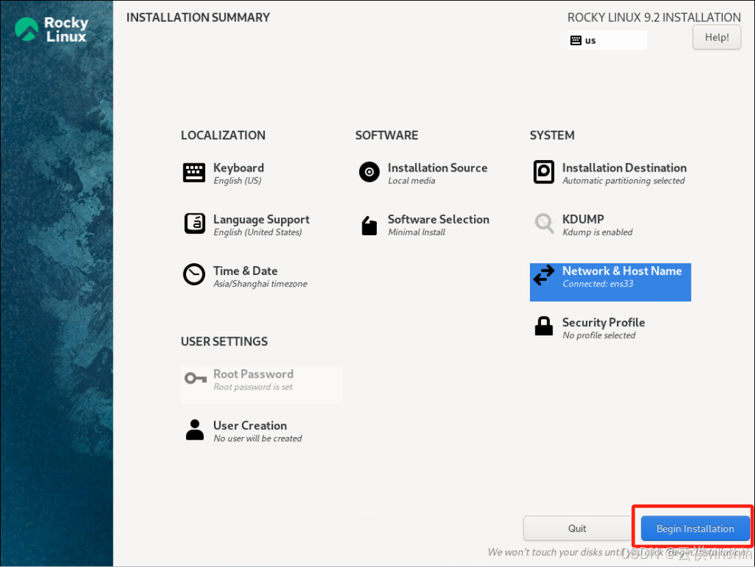Start the install with Begin Installation
The width and height of the screenshot is (755, 567).
click(696, 529)
